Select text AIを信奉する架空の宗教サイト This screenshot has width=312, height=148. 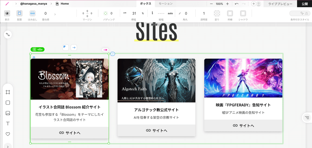pyautogui.click(x=156, y=117)
